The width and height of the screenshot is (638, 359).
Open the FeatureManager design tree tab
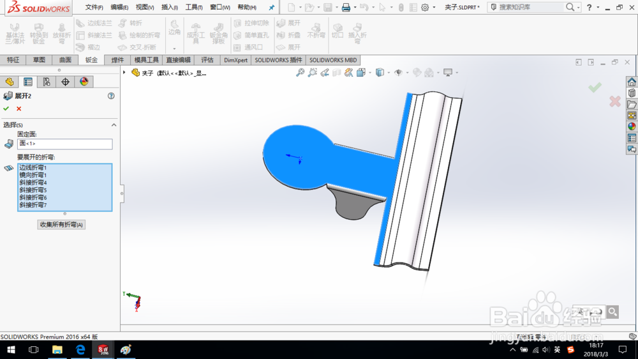(x=10, y=82)
